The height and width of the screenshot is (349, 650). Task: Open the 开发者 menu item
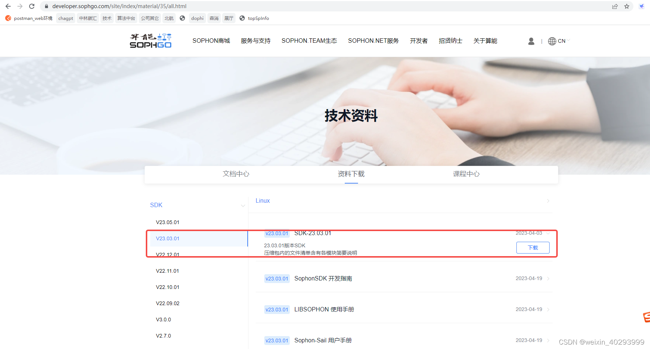(x=418, y=41)
